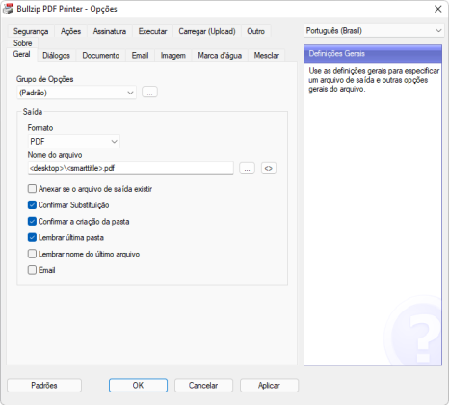Open option group manager ellipsis button
This screenshot has width=449, height=405.
tap(149, 93)
